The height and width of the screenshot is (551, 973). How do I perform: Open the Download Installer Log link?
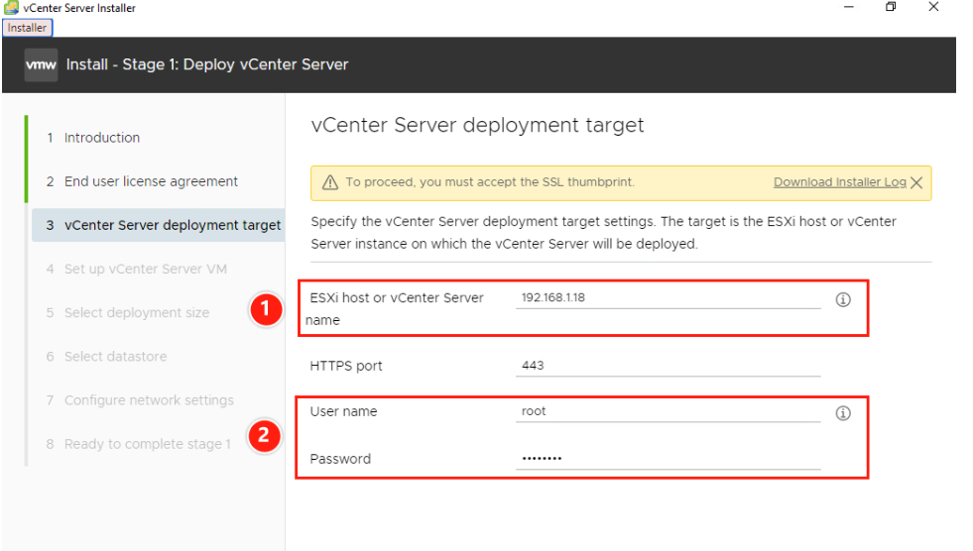839,182
